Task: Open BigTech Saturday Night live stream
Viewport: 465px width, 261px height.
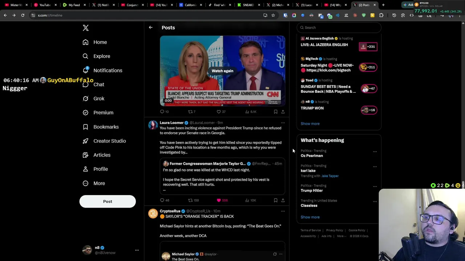Action: click(339, 65)
